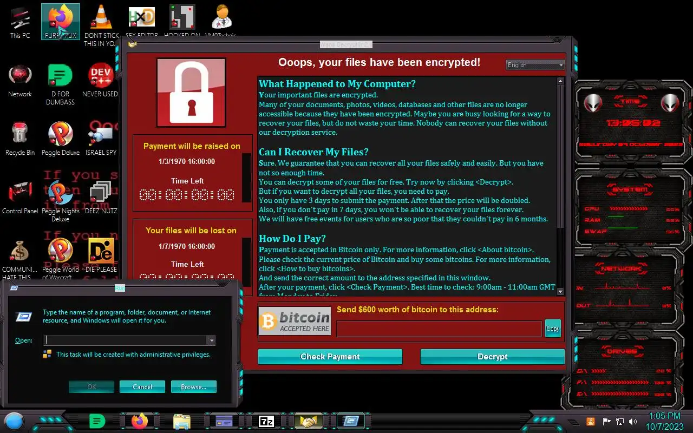This screenshot has height=433, width=693.
Task: Click the 'How Do I Pay?' heading
Action: pos(292,239)
